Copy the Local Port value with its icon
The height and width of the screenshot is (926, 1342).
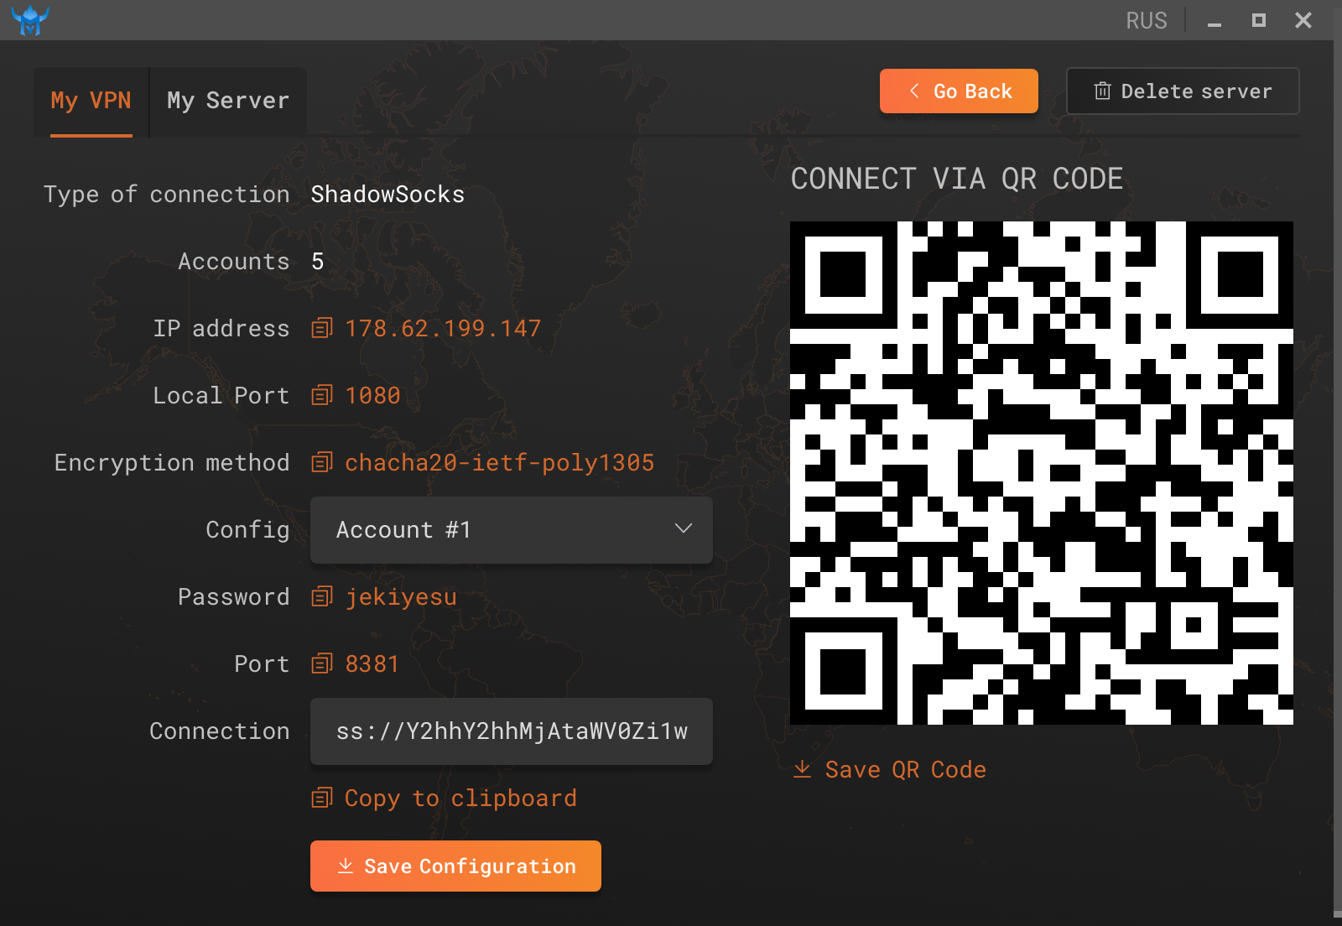click(x=322, y=395)
